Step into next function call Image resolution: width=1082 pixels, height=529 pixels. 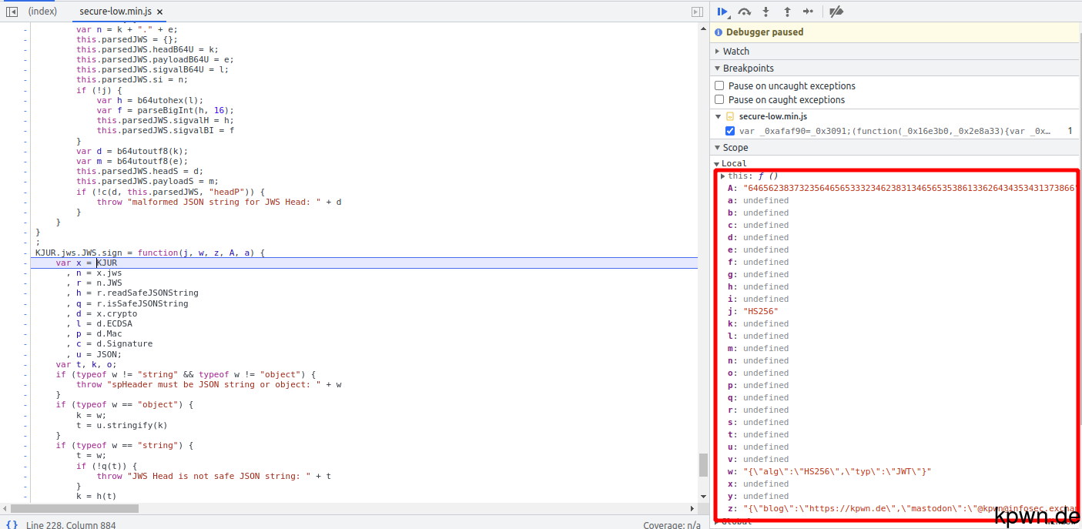[x=766, y=11]
